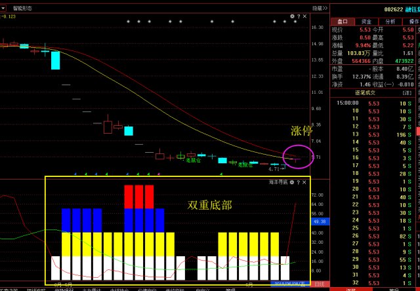Image resolution: width=420 pixels, height=291 pixels.
Task: Switch to the 分析 tab
Action: click(x=390, y=22)
